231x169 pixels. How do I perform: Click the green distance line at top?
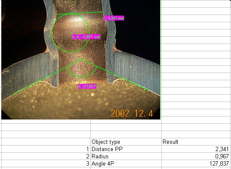coord(80,13)
